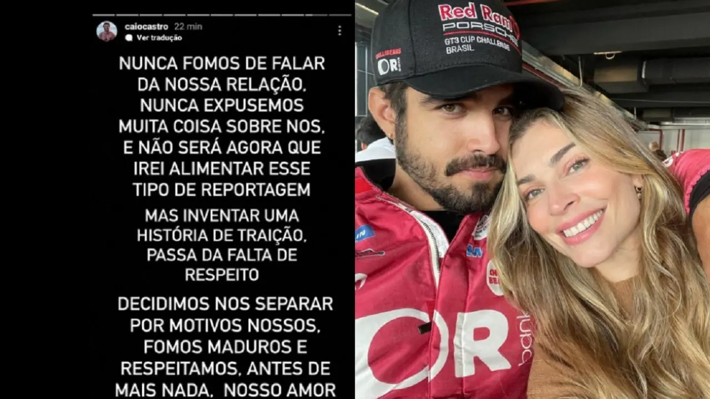Open the caiocastro profile avatar
This screenshot has height=399, width=710.
[106, 31]
